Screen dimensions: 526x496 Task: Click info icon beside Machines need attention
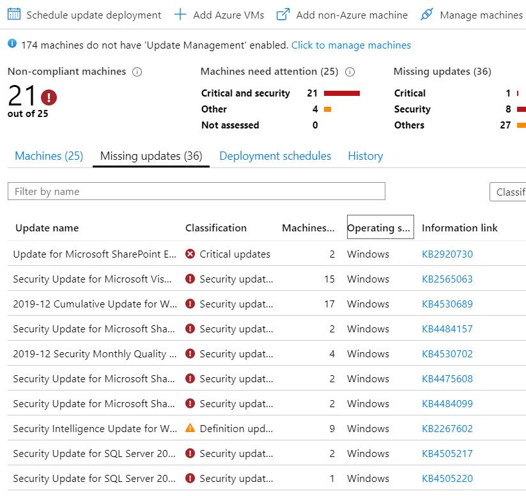click(x=350, y=72)
